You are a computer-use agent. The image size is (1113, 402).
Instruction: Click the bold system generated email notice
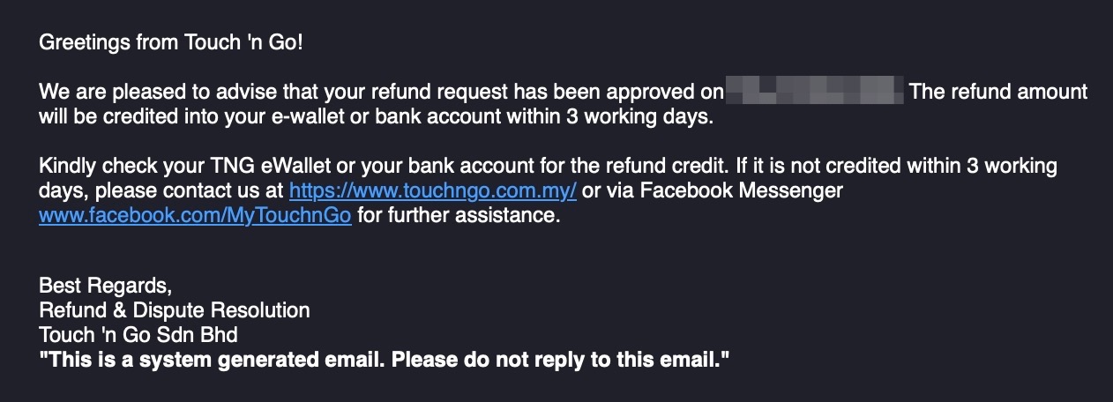click(385, 360)
